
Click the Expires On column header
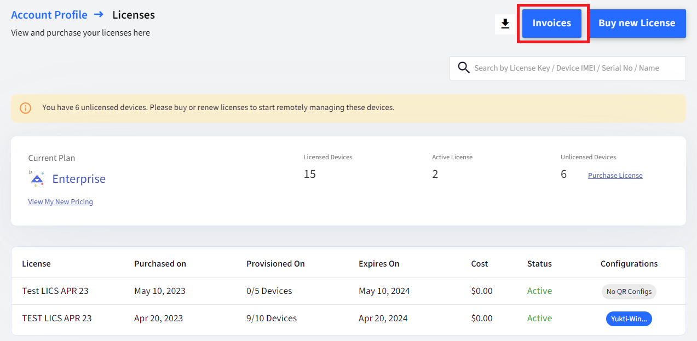point(379,264)
